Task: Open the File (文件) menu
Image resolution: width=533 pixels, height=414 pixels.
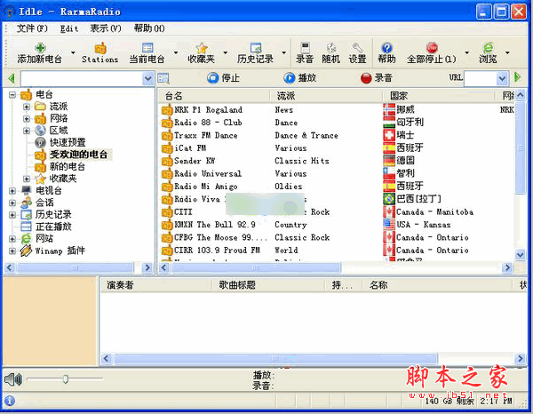Action: click(32, 28)
